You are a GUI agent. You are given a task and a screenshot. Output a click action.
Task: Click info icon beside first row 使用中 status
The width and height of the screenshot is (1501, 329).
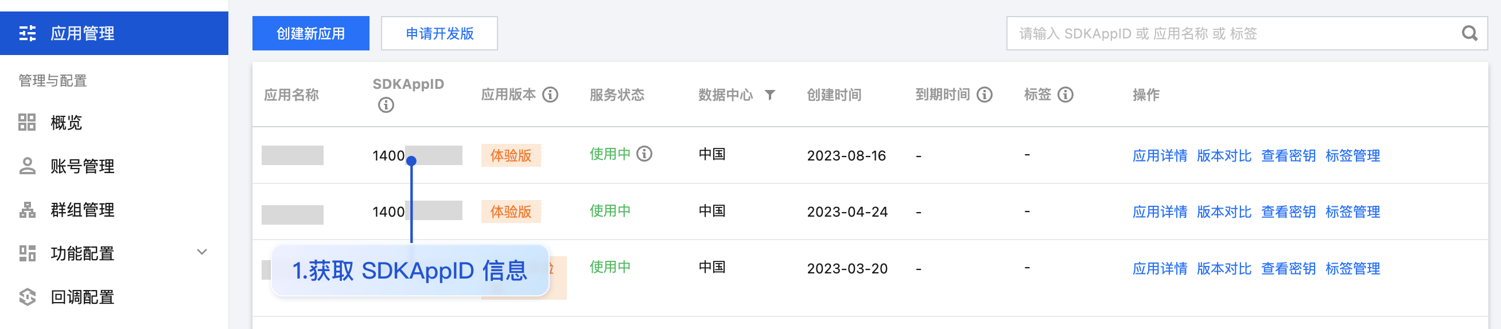644,154
